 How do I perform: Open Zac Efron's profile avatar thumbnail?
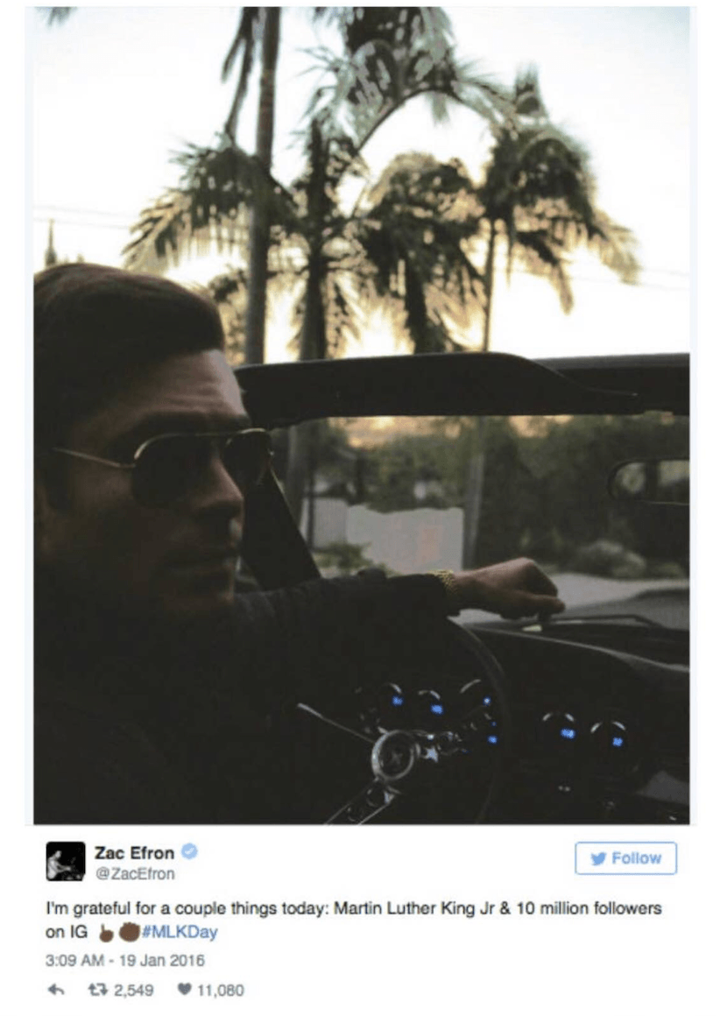[66, 861]
